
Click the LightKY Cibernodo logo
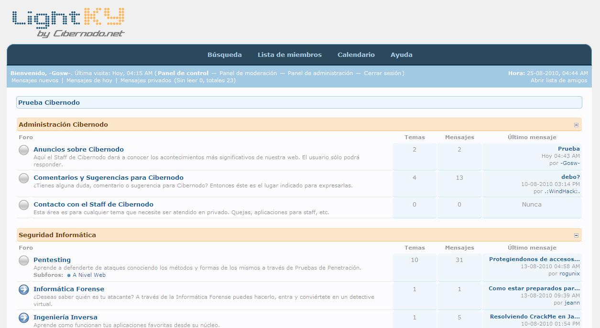point(68,22)
